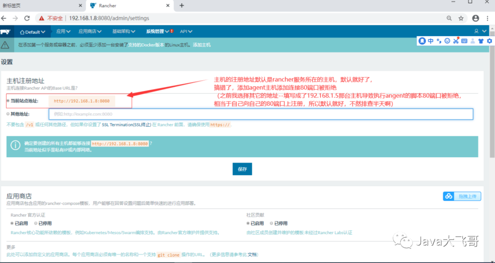Click the 拖拽上传 upload button
Viewport: 495px width, 263px height.
coord(462,196)
